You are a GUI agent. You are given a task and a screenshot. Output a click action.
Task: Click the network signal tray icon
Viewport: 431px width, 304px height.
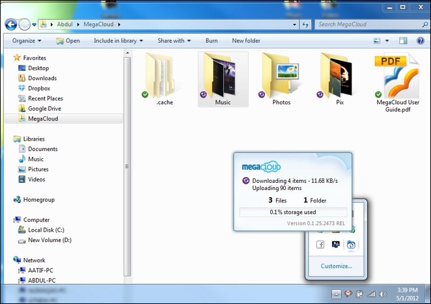click(371, 294)
